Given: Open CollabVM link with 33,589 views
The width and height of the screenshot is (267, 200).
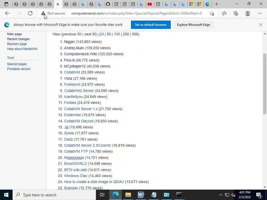Looking at the screenshot, I should pyautogui.click(x=72, y=72).
